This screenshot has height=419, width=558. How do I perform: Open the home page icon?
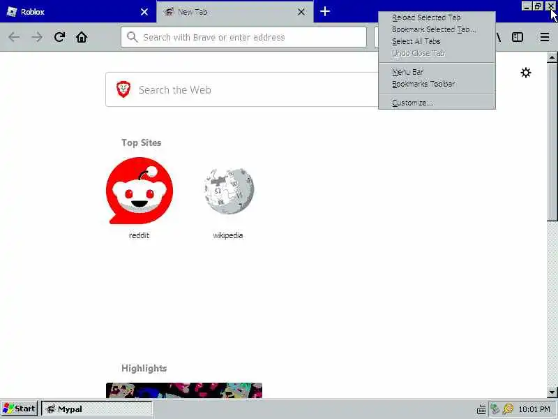(x=82, y=37)
